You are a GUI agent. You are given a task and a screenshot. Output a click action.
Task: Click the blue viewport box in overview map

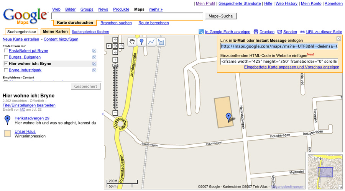coord(325,172)
